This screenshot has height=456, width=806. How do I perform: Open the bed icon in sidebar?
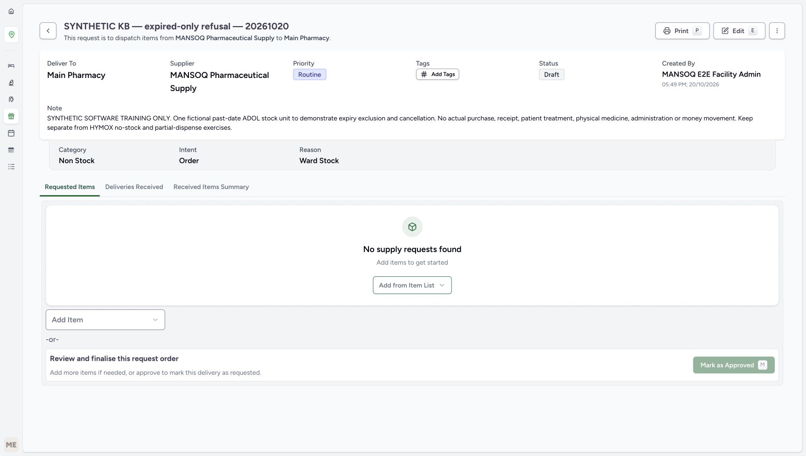coord(11,66)
